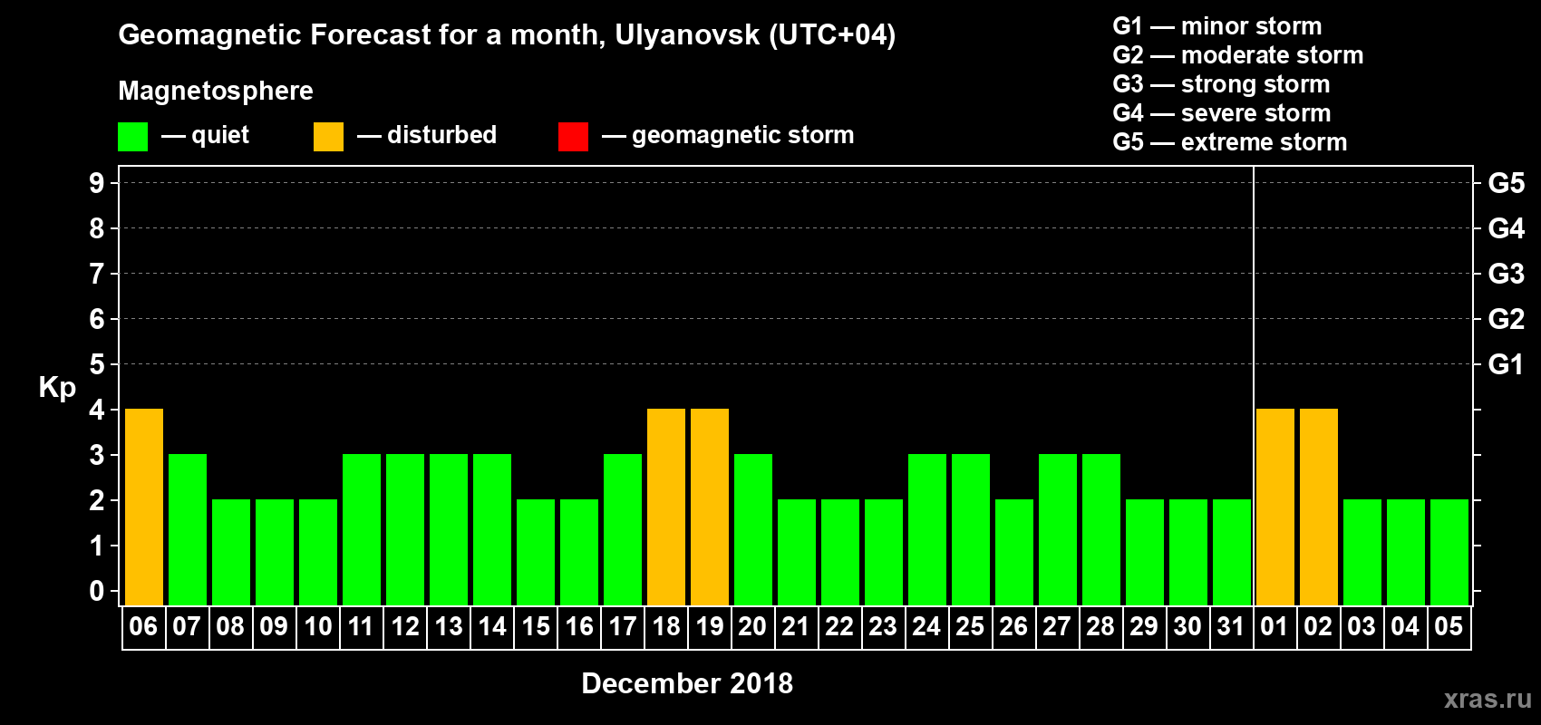Click the orange bar for January 01

click(x=1275, y=507)
